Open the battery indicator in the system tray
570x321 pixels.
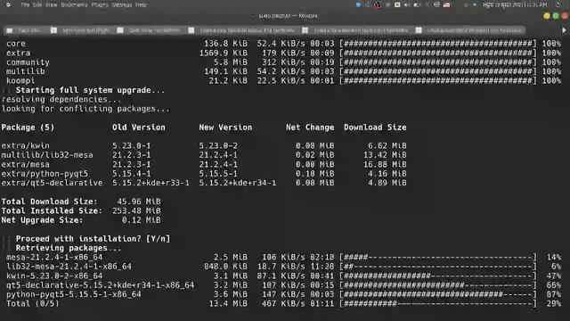(417, 4)
